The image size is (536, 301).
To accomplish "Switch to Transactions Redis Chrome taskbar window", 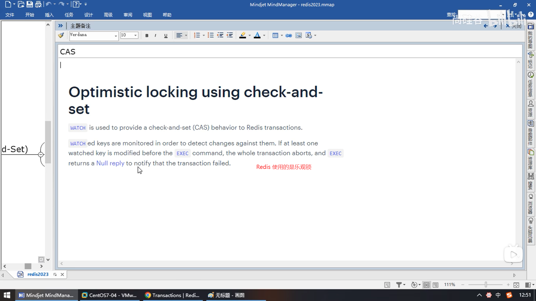I will [x=173, y=295].
